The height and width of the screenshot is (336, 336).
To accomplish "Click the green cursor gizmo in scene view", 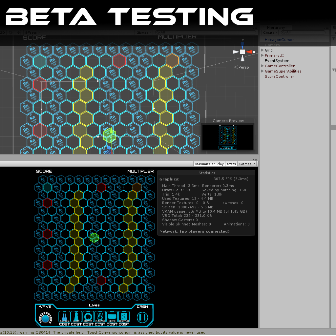I will tap(110, 136).
